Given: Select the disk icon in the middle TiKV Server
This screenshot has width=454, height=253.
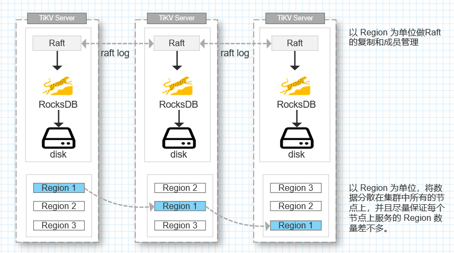Looking at the screenshot, I should [x=179, y=138].
